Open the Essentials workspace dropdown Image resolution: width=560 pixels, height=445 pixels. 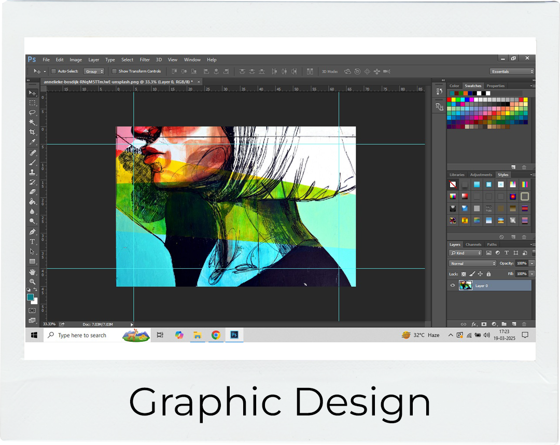pos(512,72)
